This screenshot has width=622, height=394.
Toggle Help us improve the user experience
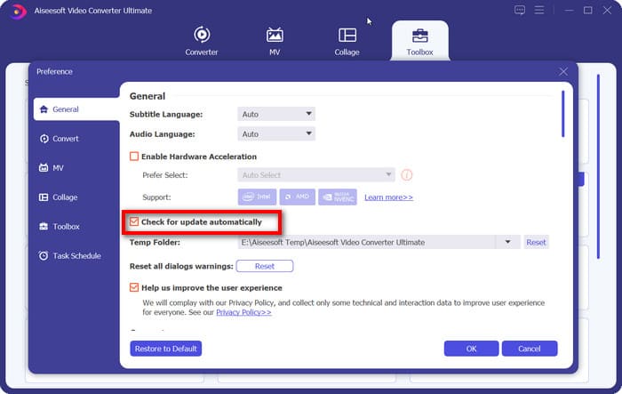(134, 287)
